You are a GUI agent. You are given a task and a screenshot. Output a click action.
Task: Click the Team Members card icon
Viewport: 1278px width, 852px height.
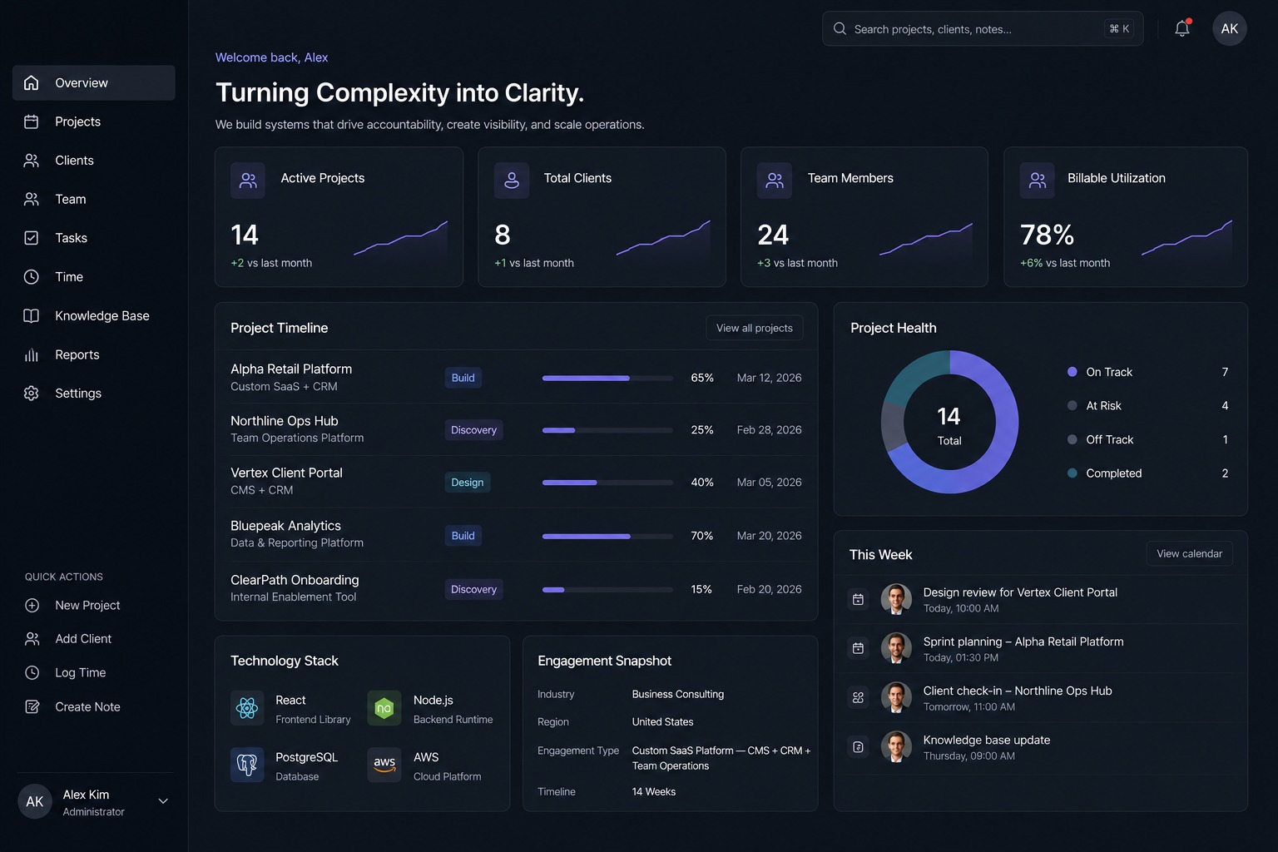775,181
